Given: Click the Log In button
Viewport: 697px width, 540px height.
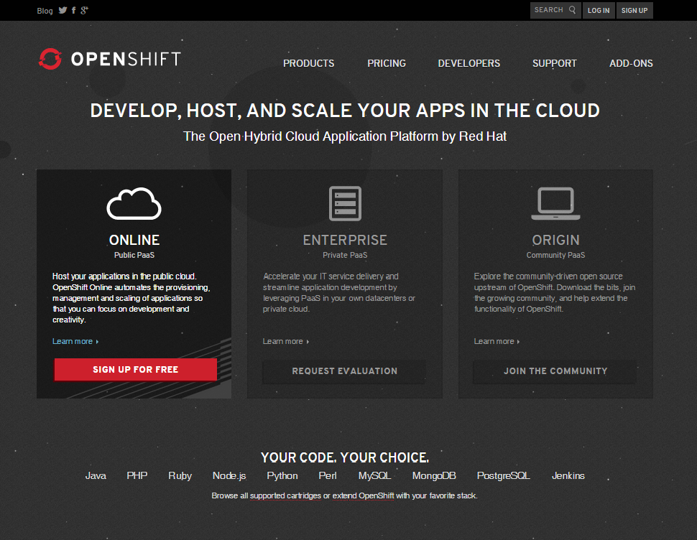Looking at the screenshot, I should point(599,10).
